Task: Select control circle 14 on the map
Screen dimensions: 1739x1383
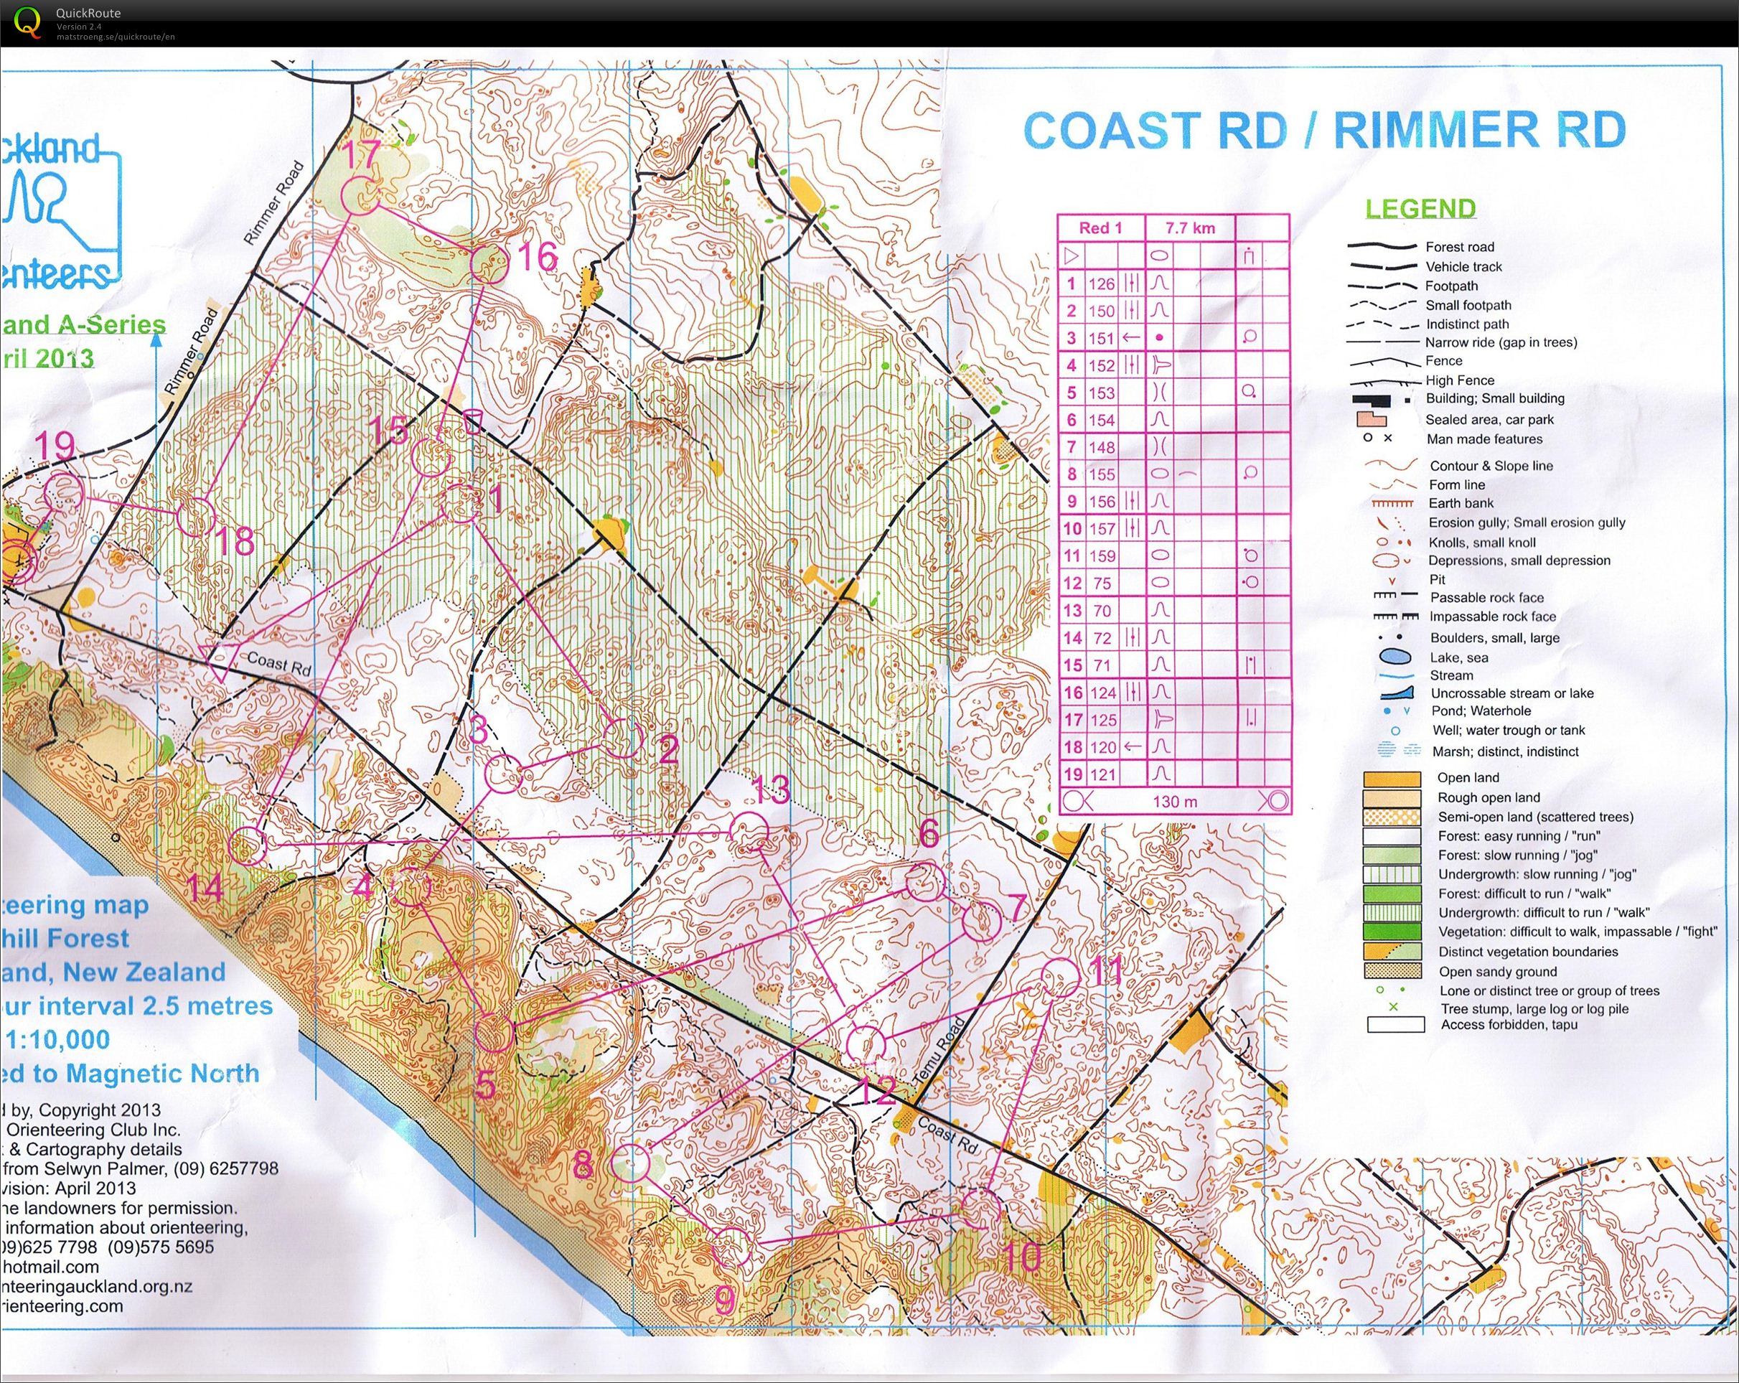Action: pos(247,847)
